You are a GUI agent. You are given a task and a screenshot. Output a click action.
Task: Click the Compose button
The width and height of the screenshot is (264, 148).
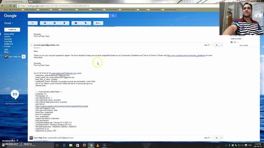pyautogui.click(x=12, y=30)
